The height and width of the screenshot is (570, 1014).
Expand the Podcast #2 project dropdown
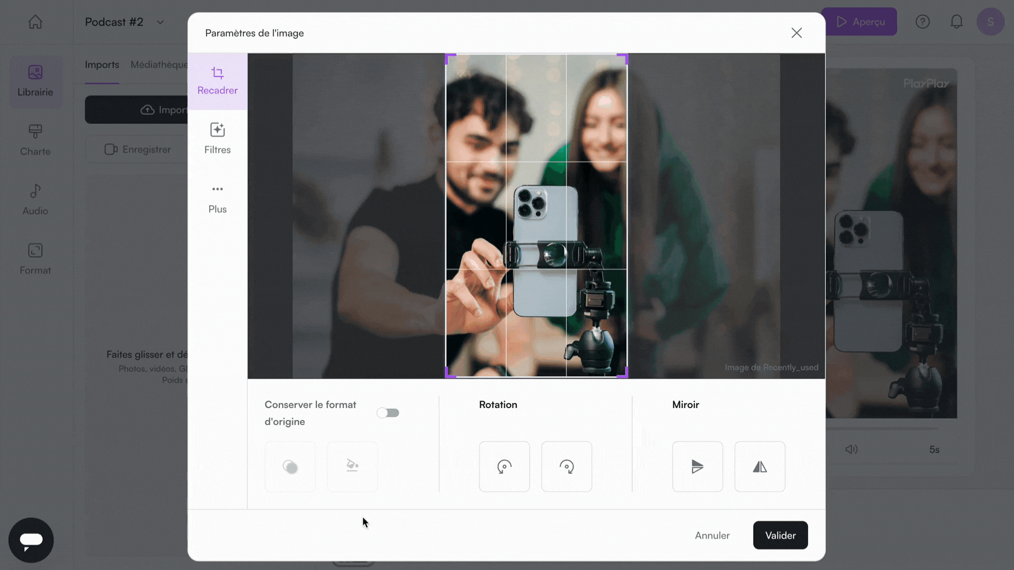(x=160, y=22)
